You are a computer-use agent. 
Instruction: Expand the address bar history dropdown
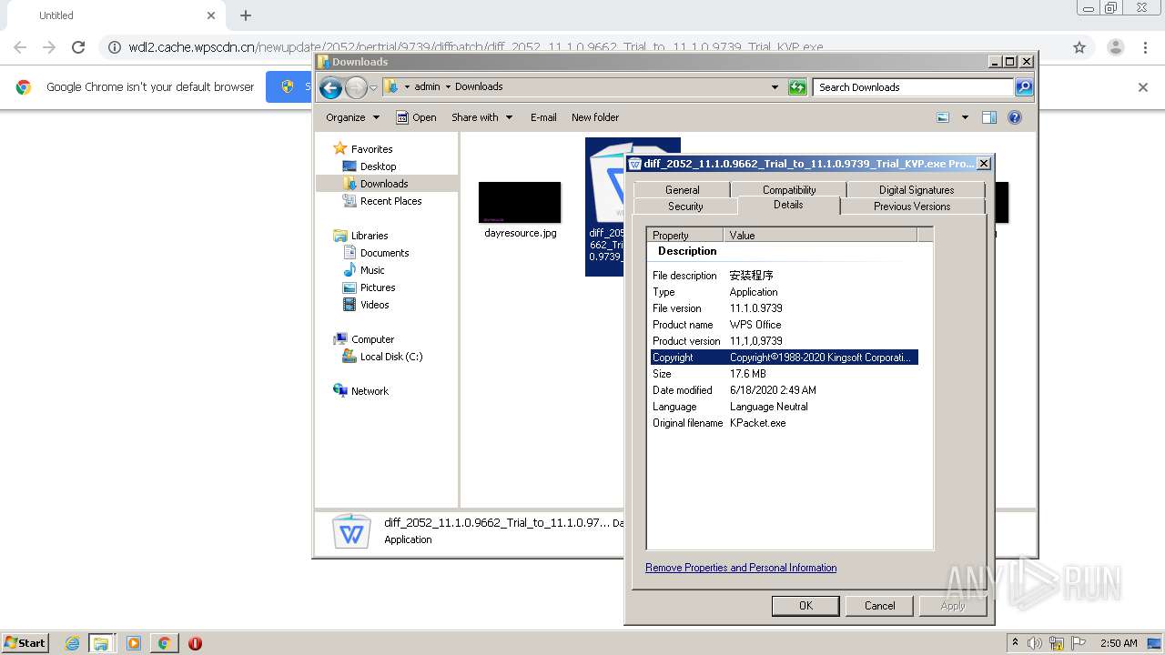(775, 87)
